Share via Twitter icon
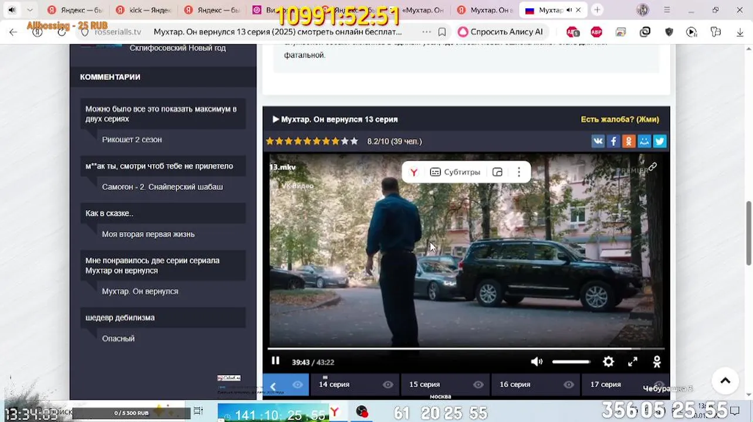 coord(660,141)
